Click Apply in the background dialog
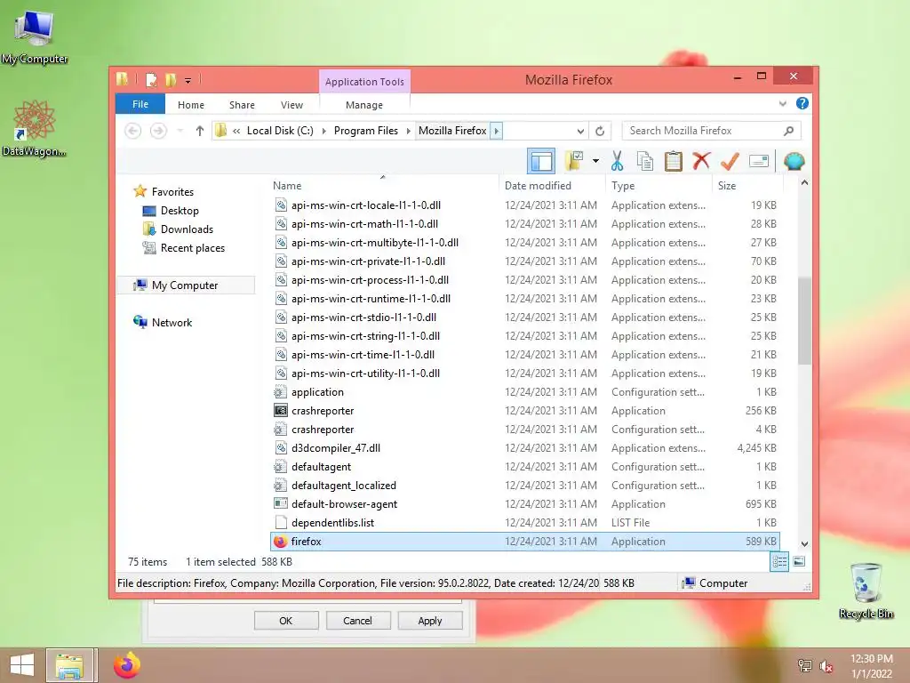 pos(430,620)
